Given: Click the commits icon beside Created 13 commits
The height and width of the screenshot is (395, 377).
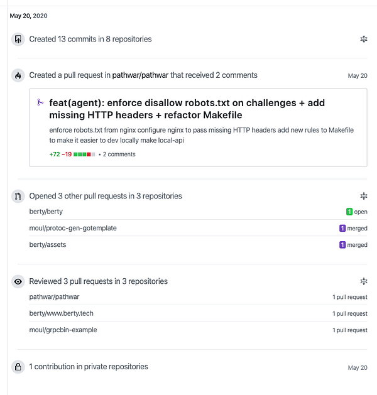Looking at the screenshot, I should coord(18,40).
